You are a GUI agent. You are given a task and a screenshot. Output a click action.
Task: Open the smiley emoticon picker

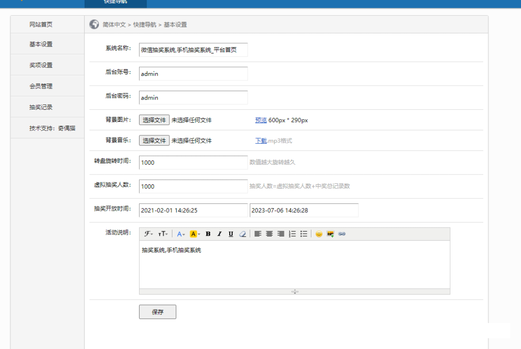(319, 234)
